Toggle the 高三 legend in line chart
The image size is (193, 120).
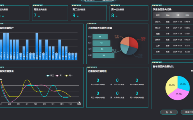click(x=50, y=75)
